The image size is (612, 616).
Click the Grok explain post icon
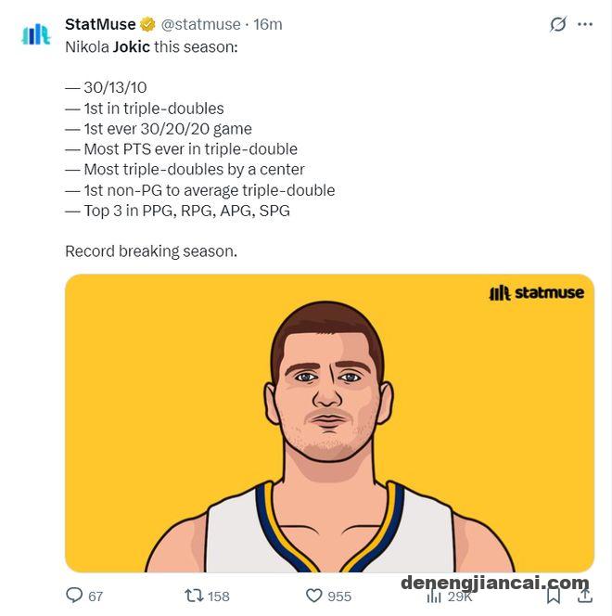pos(558,24)
